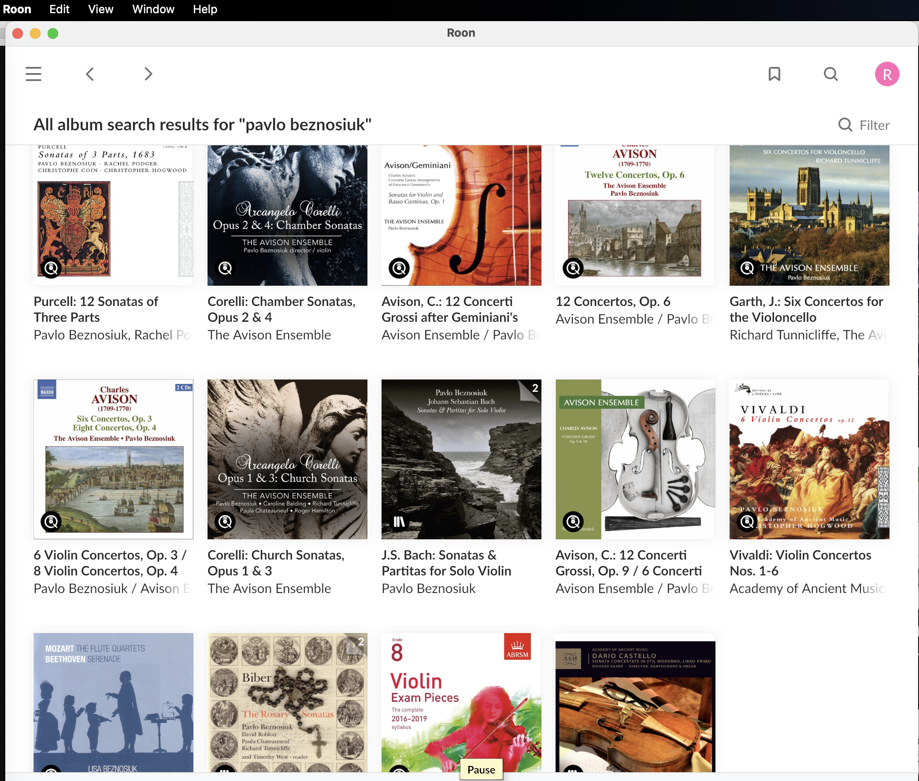Click artist 'Avison Ensemble / Pavlo Be…' under 12 Concertos, Op. 6
919x781 pixels.
click(x=635, y=319)
